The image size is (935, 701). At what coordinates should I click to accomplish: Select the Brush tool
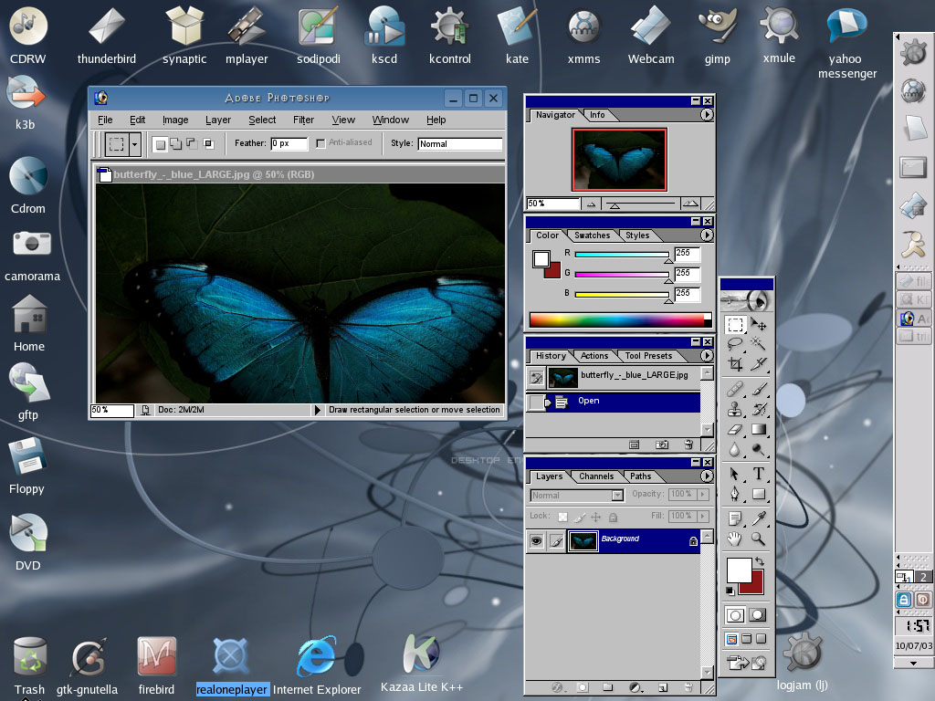coord(759,389)
